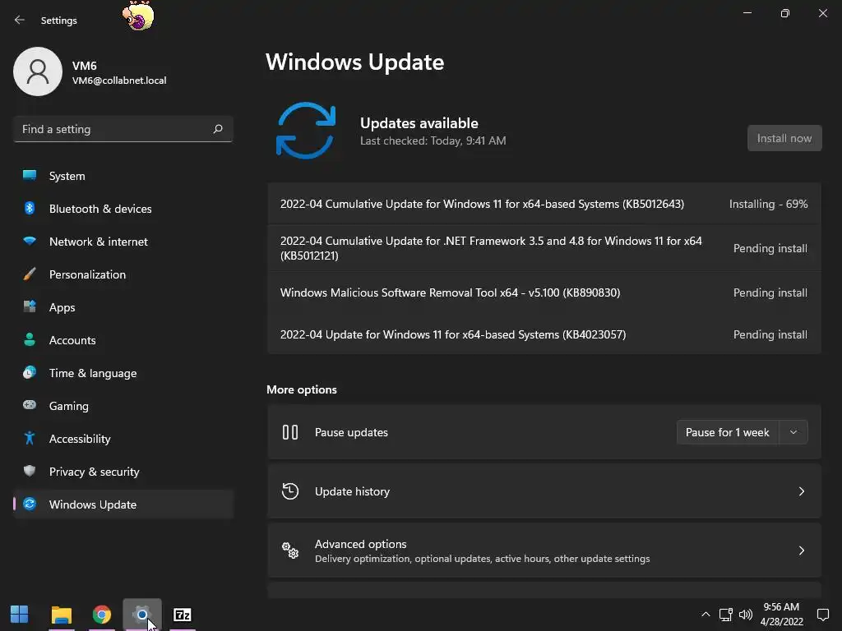Click the Advanced options gears icon
842x631 pixels.
290,550
